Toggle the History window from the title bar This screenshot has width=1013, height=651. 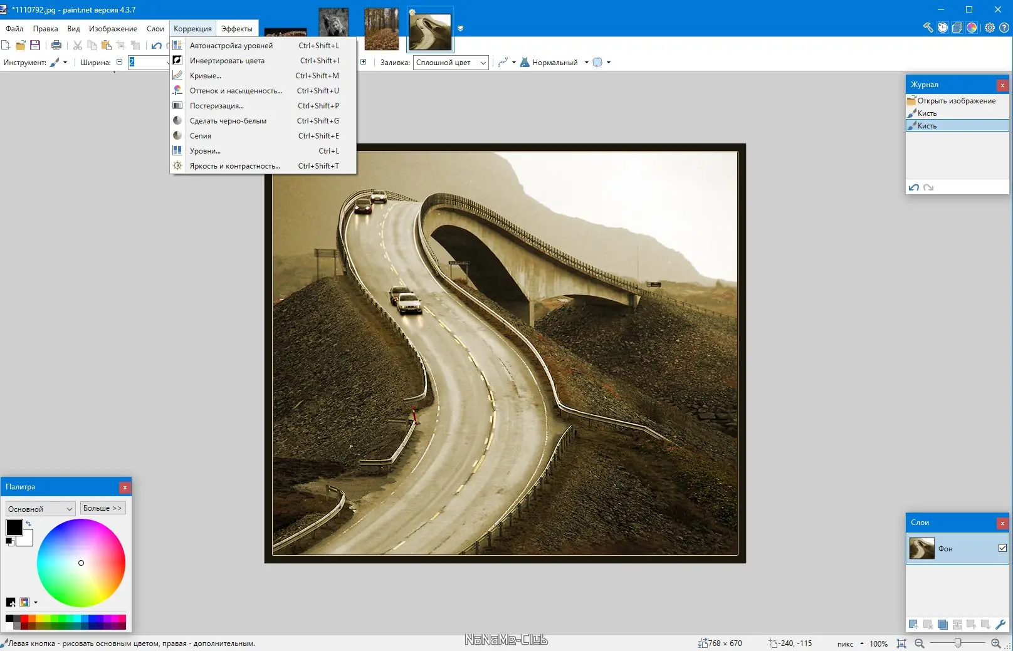943,28
